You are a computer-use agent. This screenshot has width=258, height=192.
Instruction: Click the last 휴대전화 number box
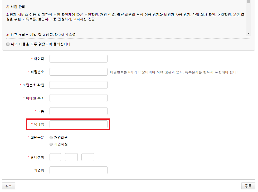coord(88,157)
